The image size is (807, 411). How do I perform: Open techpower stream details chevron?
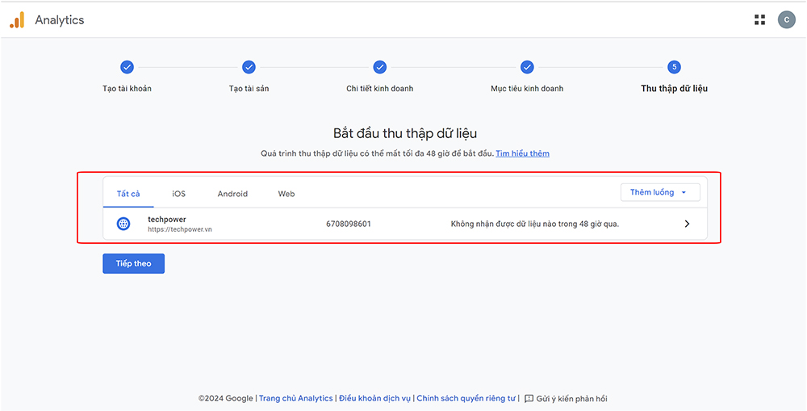point(687,224)
